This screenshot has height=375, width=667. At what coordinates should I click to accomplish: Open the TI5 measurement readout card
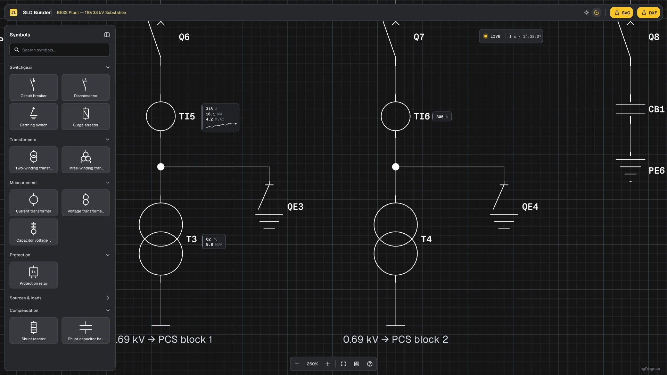click(x=221, y=117)
